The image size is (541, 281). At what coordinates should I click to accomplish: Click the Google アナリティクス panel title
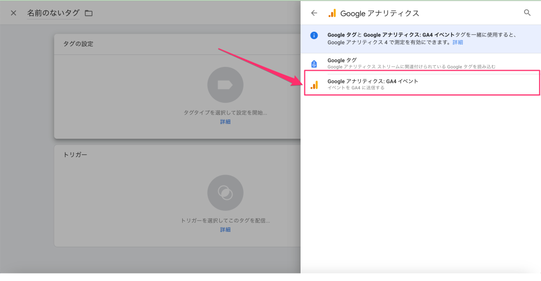tap(379, 13)
